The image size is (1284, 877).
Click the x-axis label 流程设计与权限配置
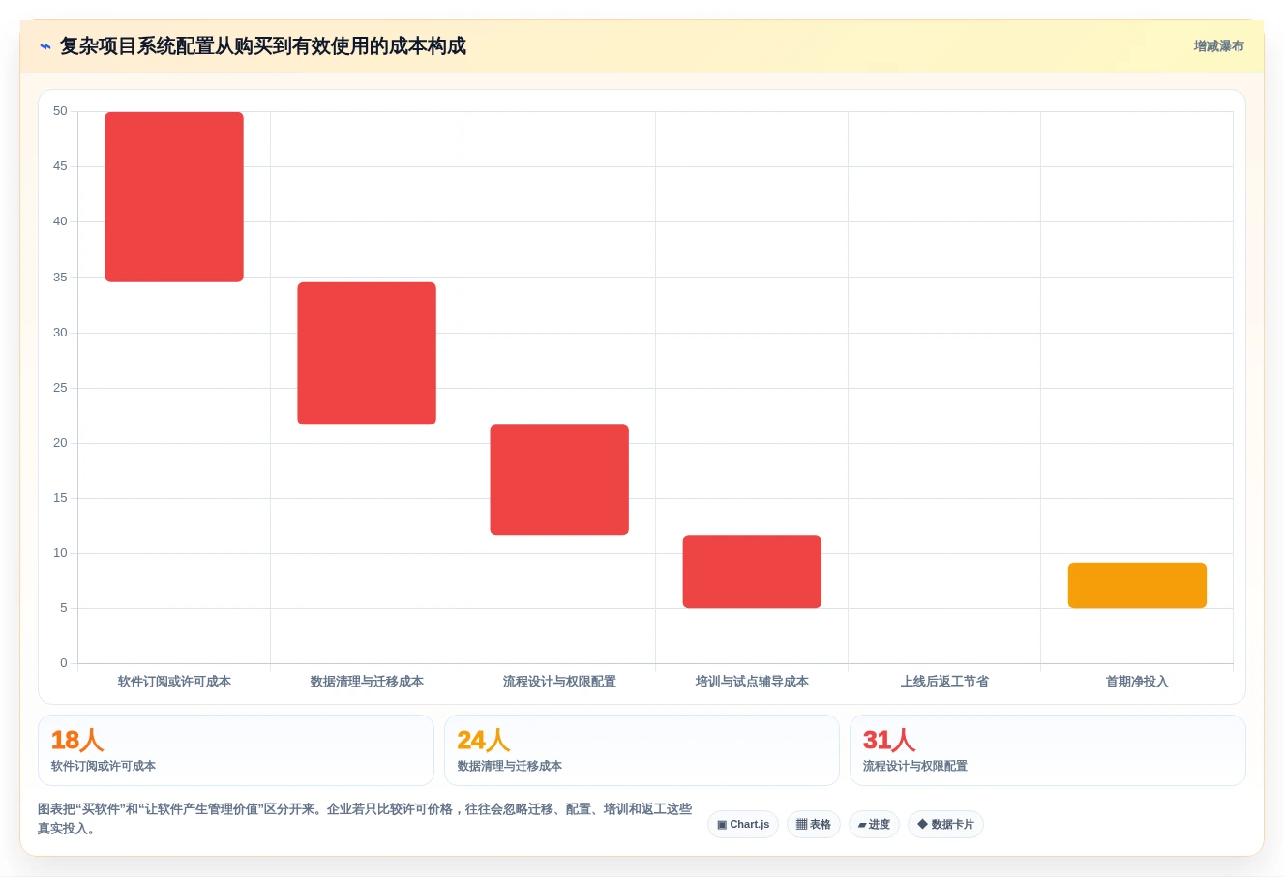click(559, 682)
